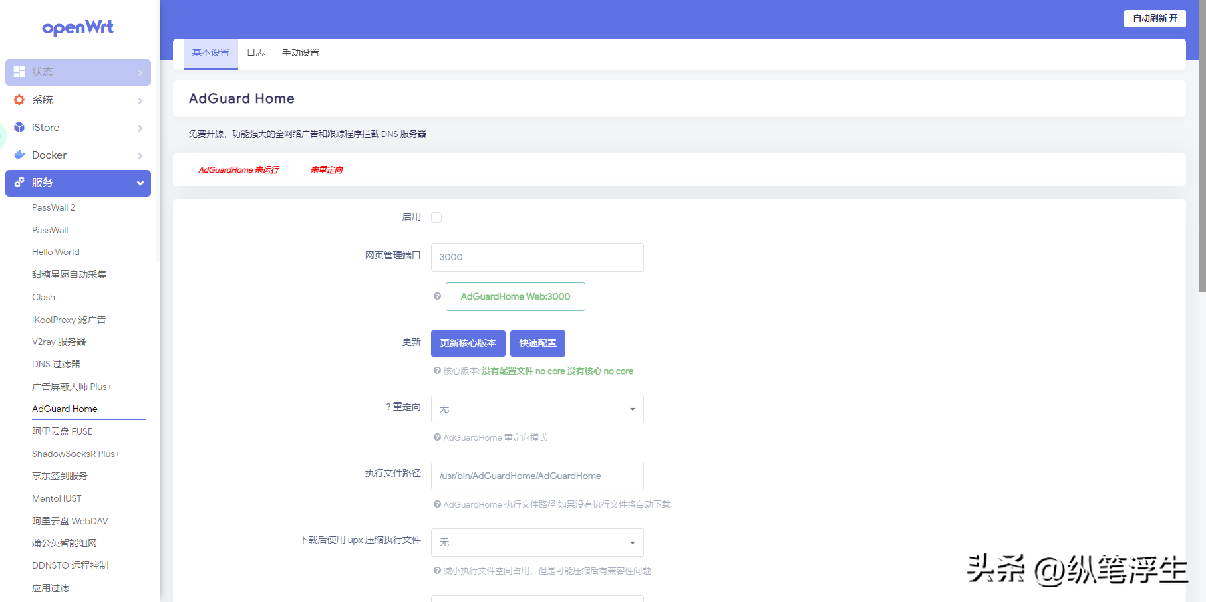Click the AdGuardHome Web:3000 button

click(x=516, y=296)
